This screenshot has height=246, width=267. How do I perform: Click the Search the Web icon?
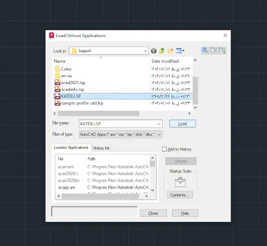[x=205, y=51]
